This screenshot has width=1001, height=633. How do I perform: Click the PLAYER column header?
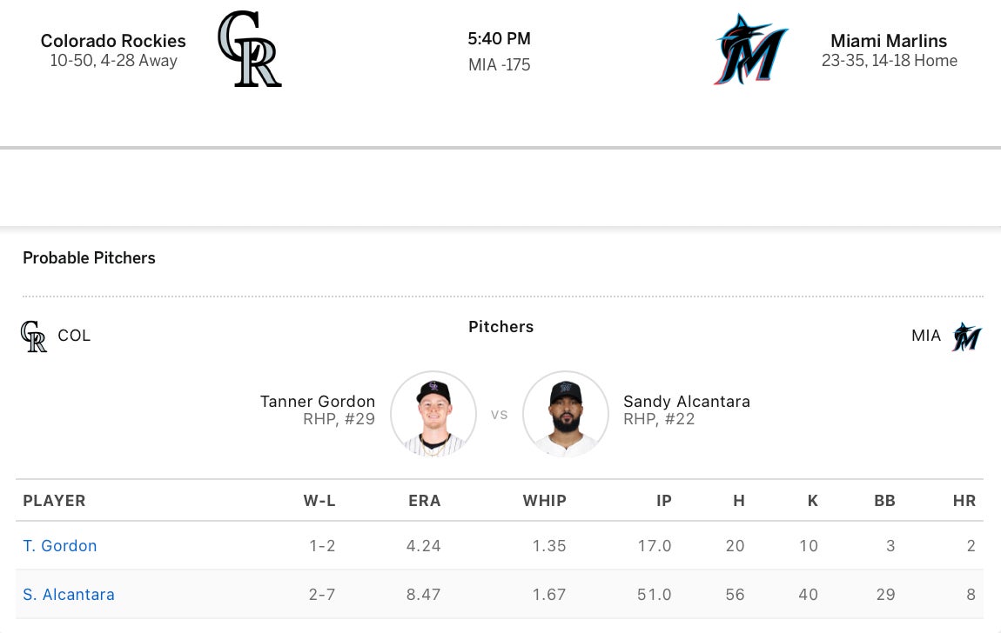(x=54, y=501)
